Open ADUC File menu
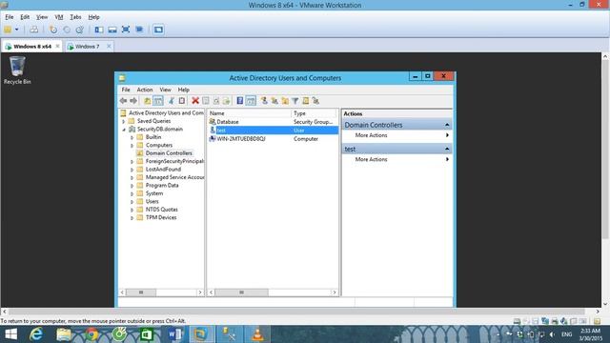The width and height of the screenshot is (610, 343). coord(126,90)
